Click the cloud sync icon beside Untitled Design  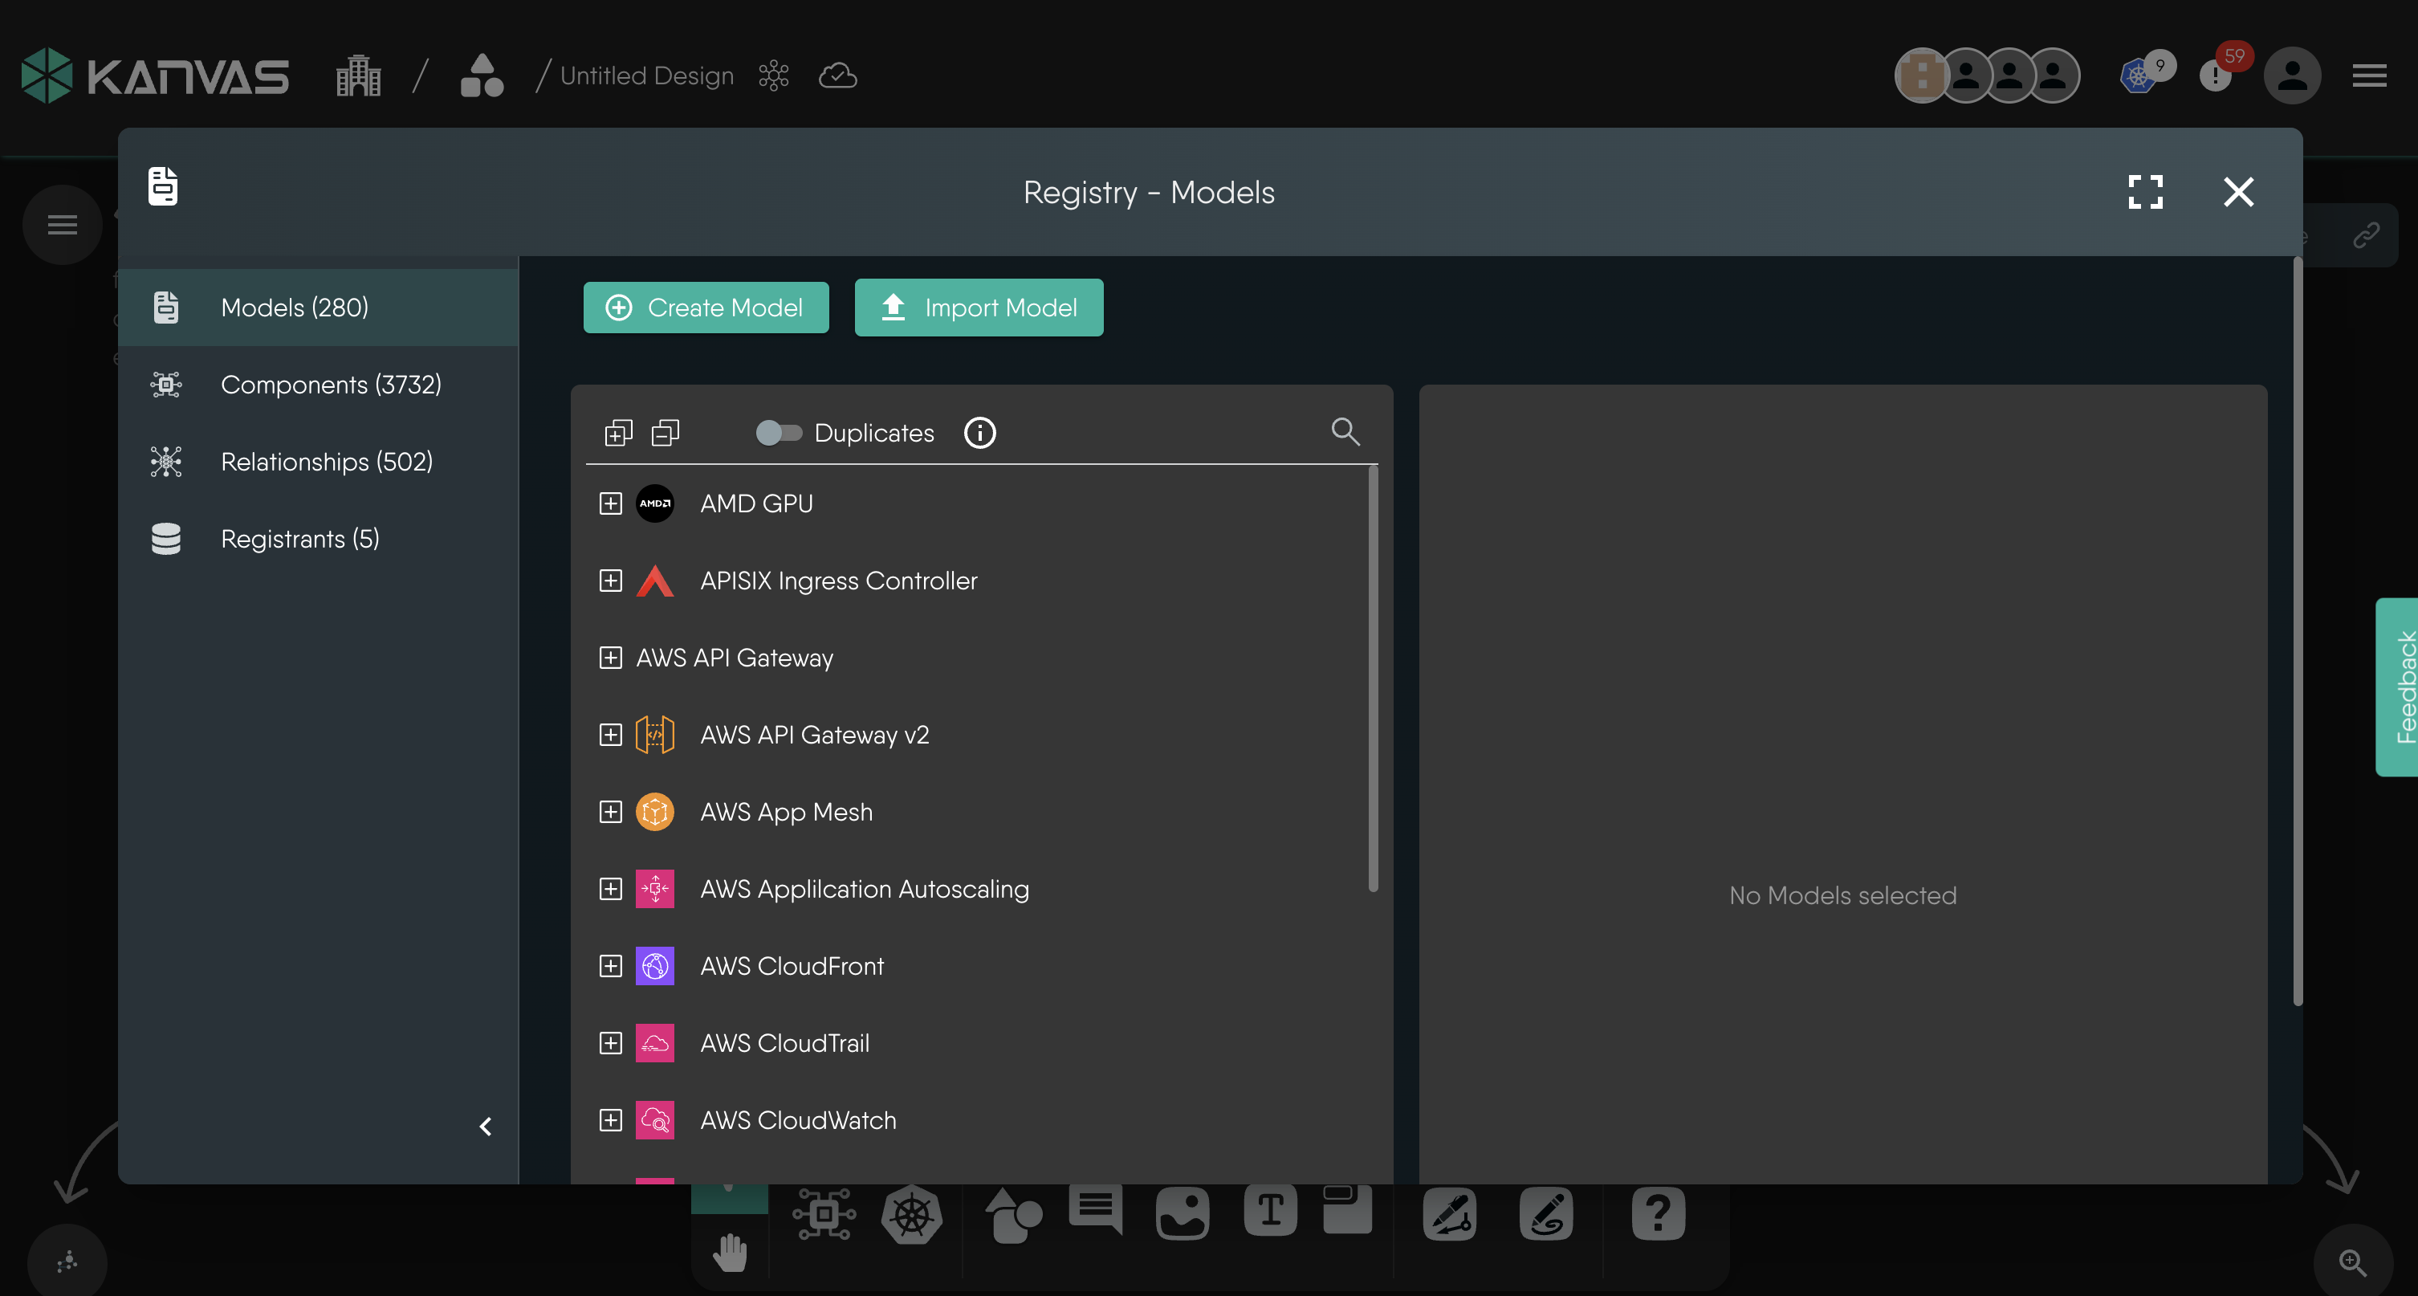click(837, 75)
